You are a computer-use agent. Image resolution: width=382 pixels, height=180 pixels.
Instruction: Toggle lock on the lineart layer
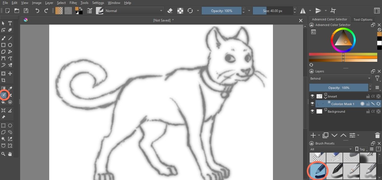(x=368, y=96)
